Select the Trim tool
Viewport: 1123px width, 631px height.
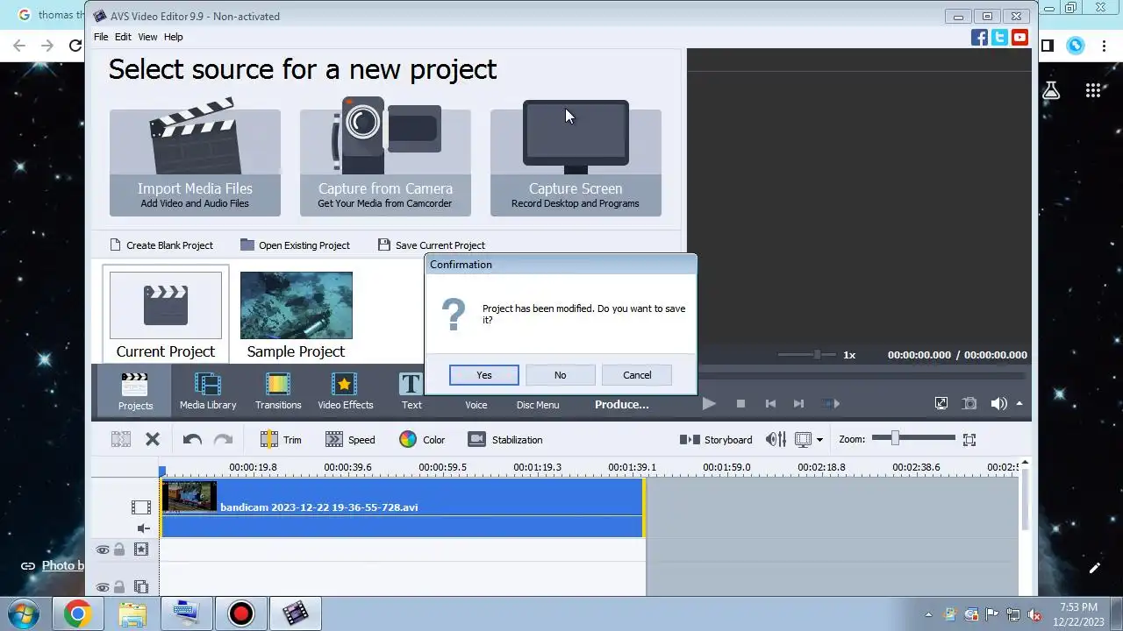click(x=281, y=440)
